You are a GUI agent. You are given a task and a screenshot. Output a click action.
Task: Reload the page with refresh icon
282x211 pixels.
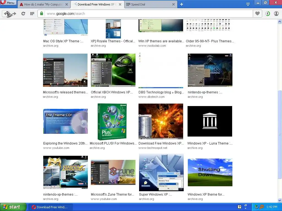(x=23, y=14)
